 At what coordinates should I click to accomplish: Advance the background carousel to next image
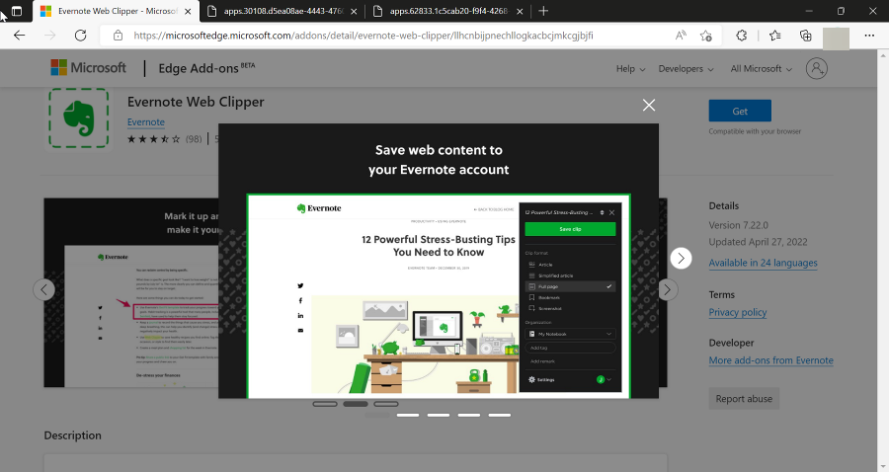coord(668,289)
